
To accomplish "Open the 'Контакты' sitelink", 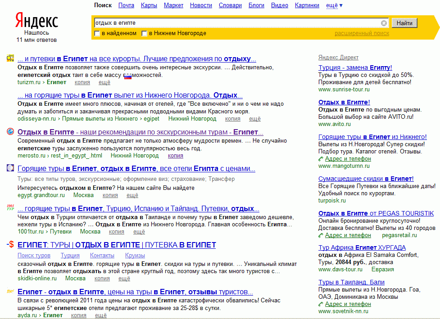I will coord(102,256).
